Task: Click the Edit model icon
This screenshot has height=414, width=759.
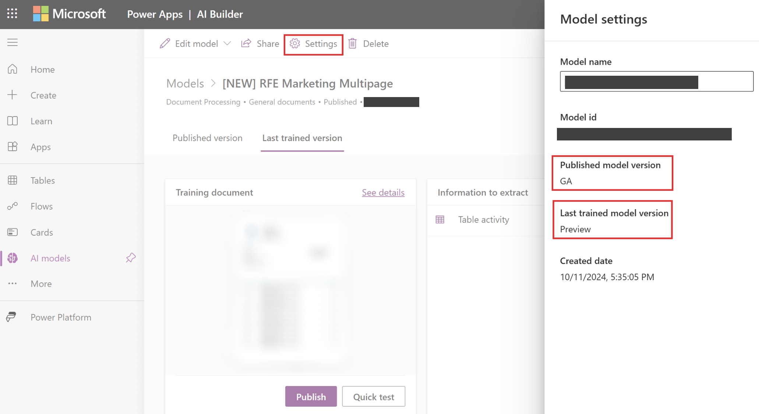Action: [164, 43]
